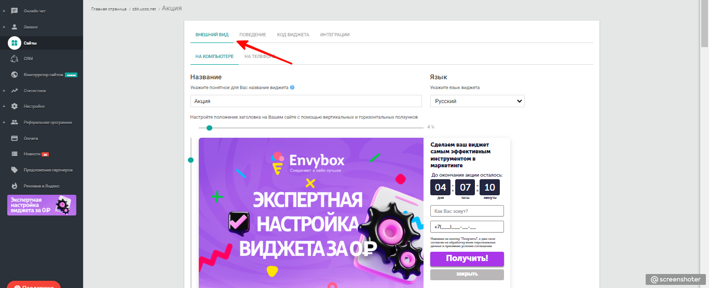This screenshot has height=288, width=709.
Task: Click the Как Вас зовут? name field
Action: tap(467, 211)
